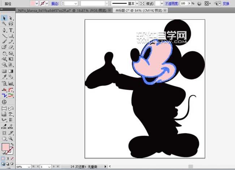The width and height of the screenshot is (235, 170).
Task: Select the Hand tool
Action: click(x=4, y=139)
